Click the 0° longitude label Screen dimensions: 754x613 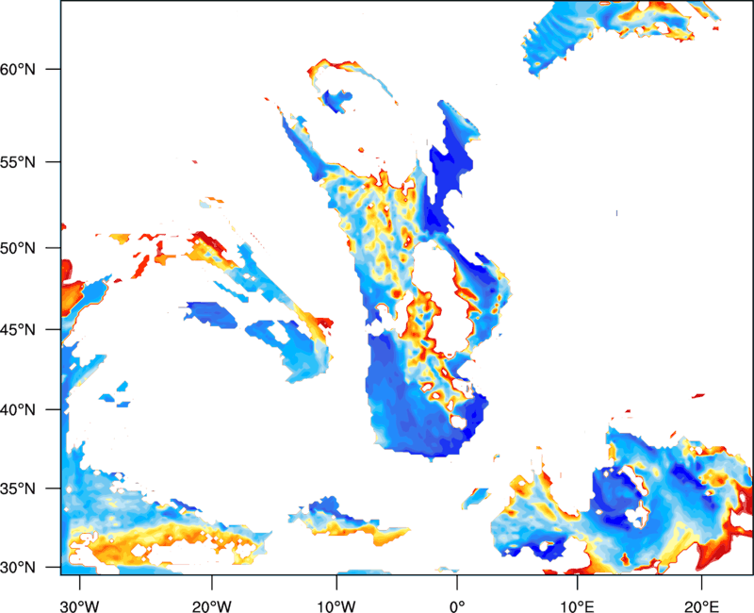click(457, 606)
